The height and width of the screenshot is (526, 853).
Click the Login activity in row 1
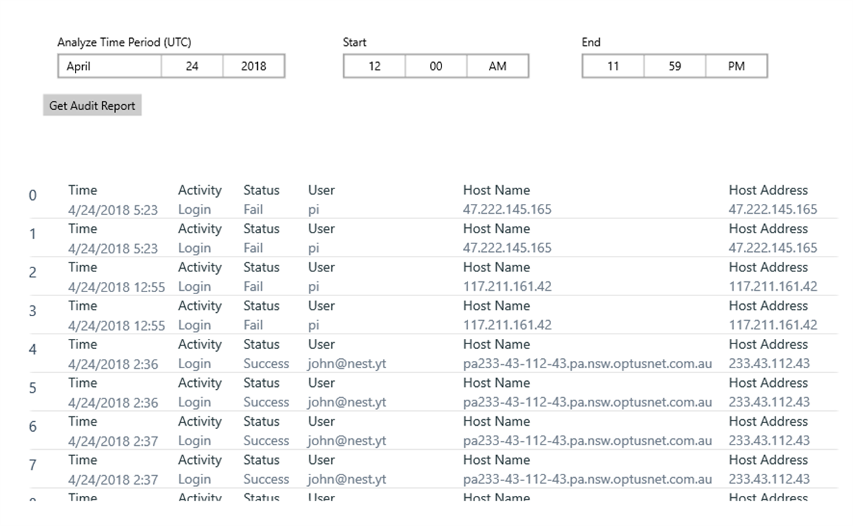point(194,248)
